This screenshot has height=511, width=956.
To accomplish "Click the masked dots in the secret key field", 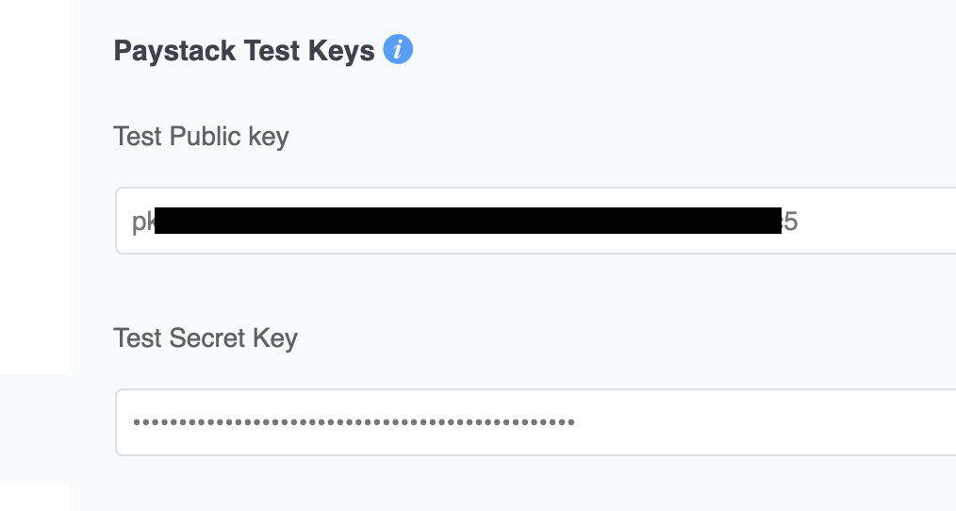I will 354,422.
